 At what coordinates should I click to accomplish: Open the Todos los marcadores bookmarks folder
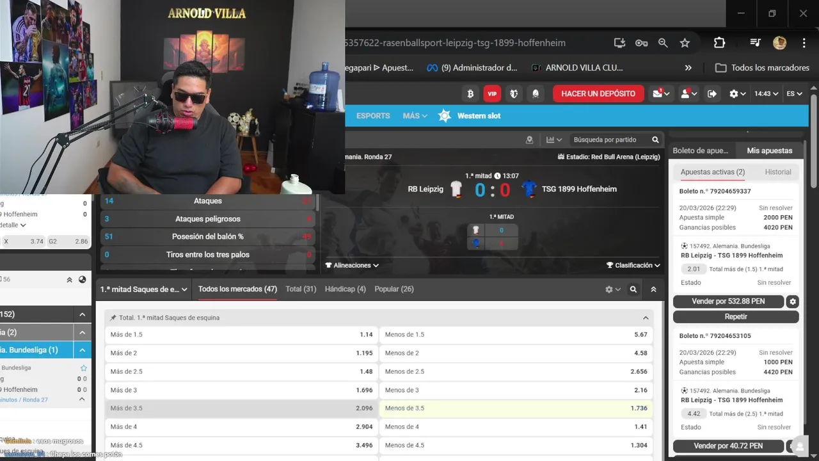click(762, 68)
